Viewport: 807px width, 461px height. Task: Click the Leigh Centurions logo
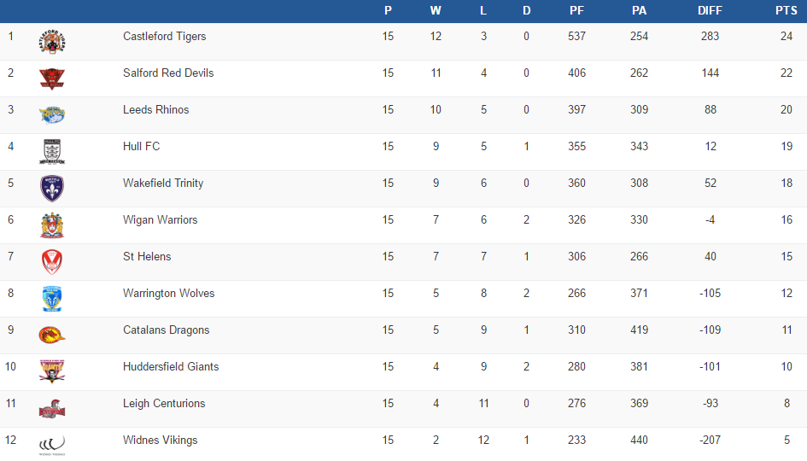point(52,410)
